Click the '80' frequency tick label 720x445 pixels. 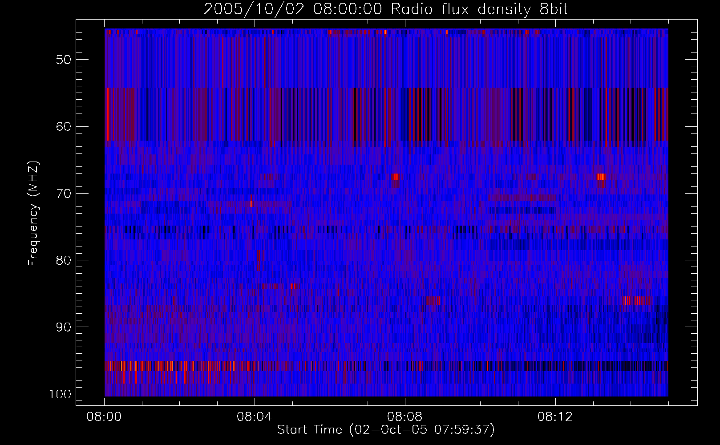click(64, 260)
